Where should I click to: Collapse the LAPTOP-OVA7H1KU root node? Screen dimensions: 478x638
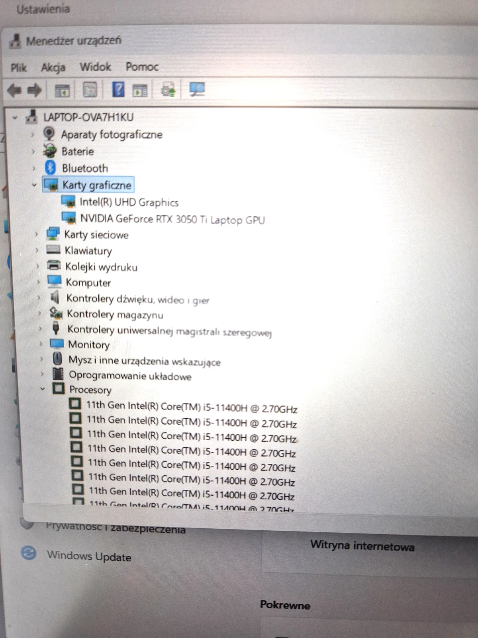pyautogui.click(x=15, y=118)
